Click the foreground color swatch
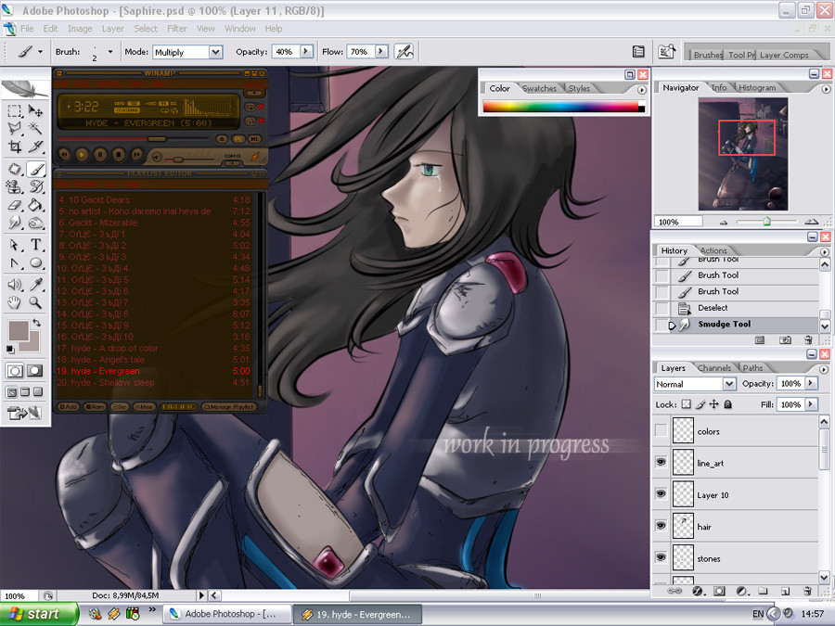Screen dimensions: 835x626 click(x=19, y=330)
